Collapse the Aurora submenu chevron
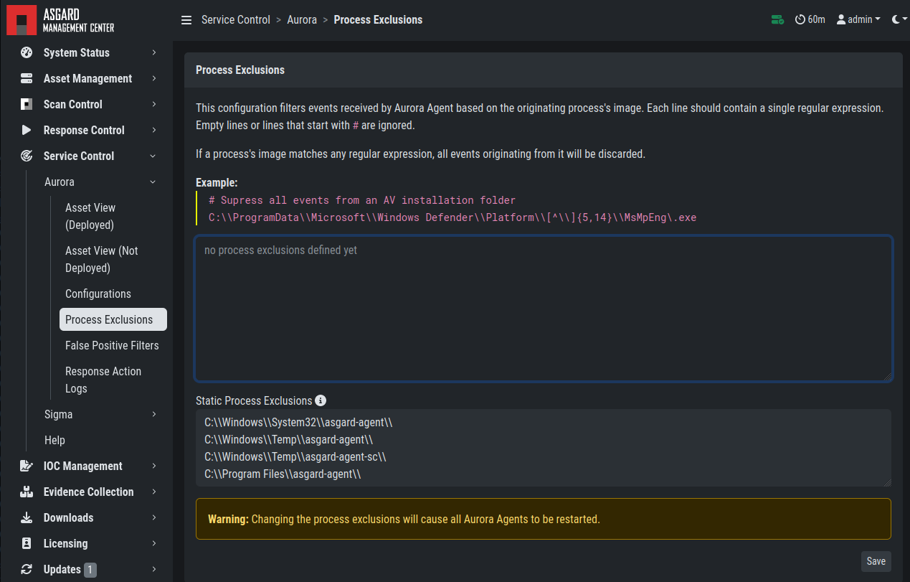Viewport: 910px width, 582px height. [x=153, y=182]
